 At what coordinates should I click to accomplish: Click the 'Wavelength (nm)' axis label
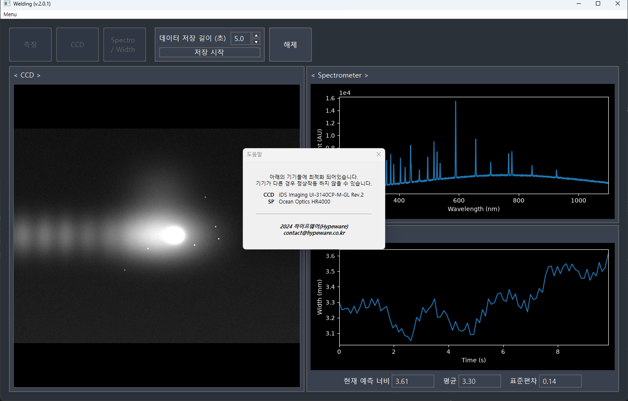coord(474,209)
